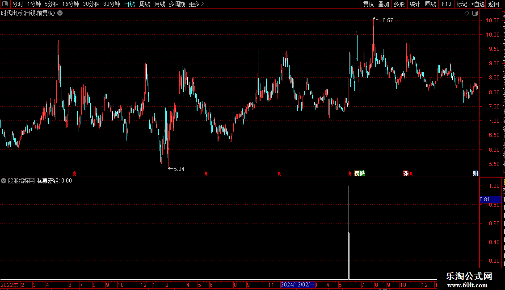Click the S marker beside 涨 icon
This screenshot has height=290, width=505.
(411, 174)
